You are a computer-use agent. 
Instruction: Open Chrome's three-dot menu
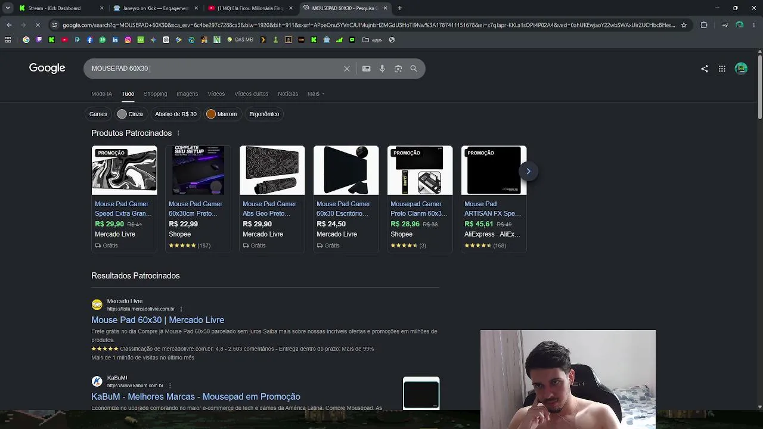click(754, 25)
